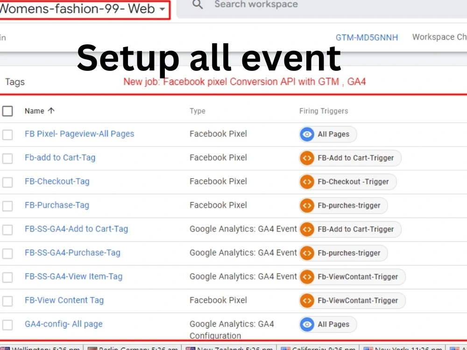Open the All Pages trigger on FB Pixel Pageview row

coord(328,134)
